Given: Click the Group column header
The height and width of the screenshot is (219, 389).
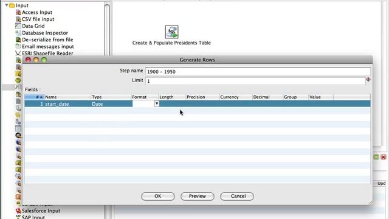Looking at the screenshot, I should click(x=296, y=97).
